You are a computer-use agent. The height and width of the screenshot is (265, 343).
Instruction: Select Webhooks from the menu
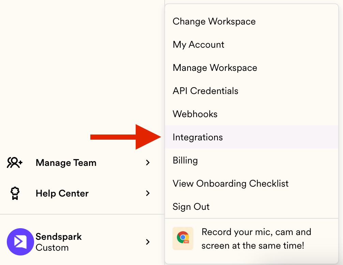point(252,114)
